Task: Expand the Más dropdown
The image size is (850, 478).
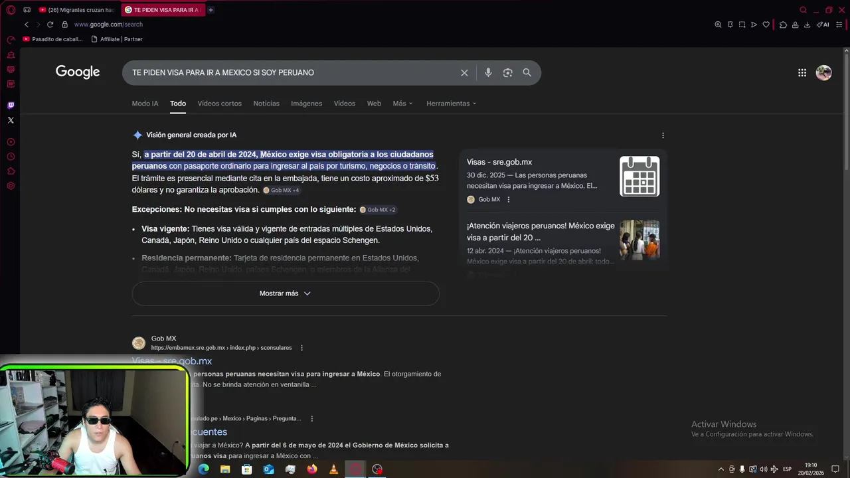Action: click(402, 104)
